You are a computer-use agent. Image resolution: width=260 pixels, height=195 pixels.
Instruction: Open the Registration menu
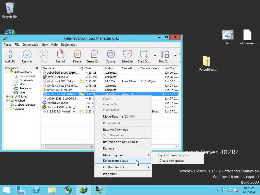coord(69,45)
